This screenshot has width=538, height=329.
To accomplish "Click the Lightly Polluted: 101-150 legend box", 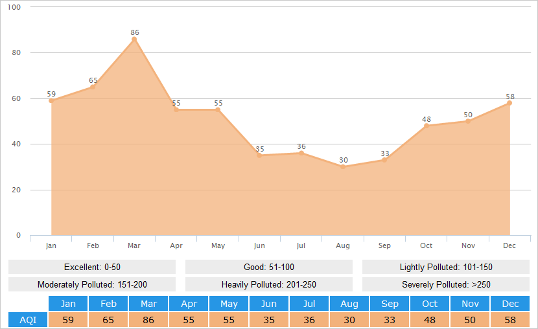I will pyautogui.click(x=446, y=267).
